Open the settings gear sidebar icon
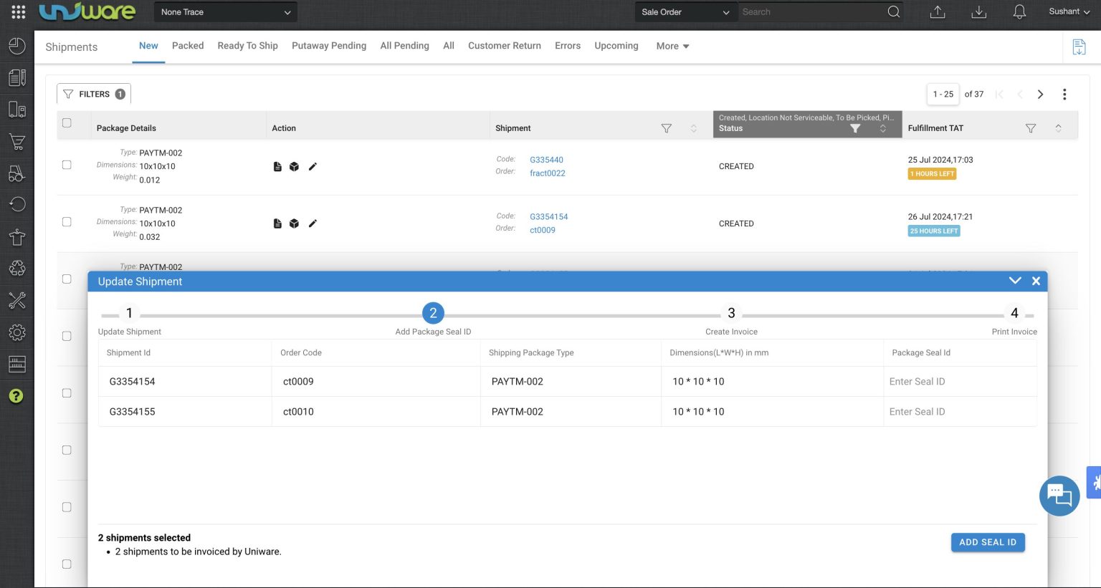Viewport: 1101px width, 588px height. point(17,332)
